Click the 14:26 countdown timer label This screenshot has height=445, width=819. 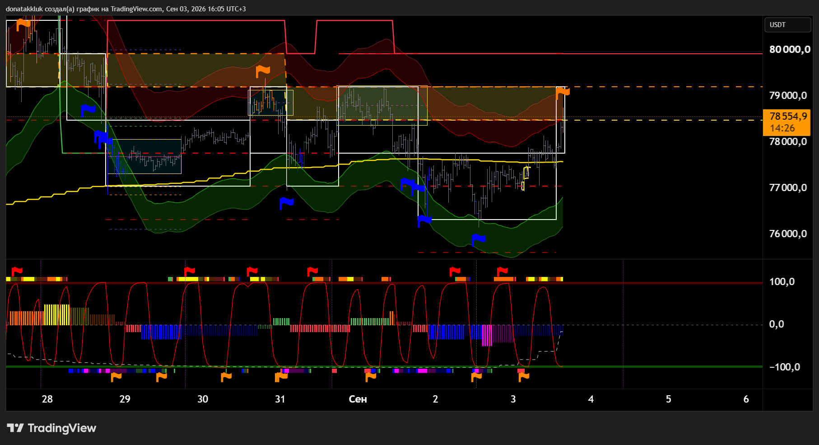click(x=782, y=128)
